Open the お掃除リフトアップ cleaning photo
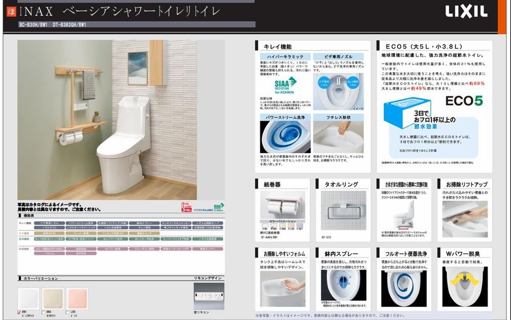This screenshot has width=511, height=320. (x=465, y=219)
